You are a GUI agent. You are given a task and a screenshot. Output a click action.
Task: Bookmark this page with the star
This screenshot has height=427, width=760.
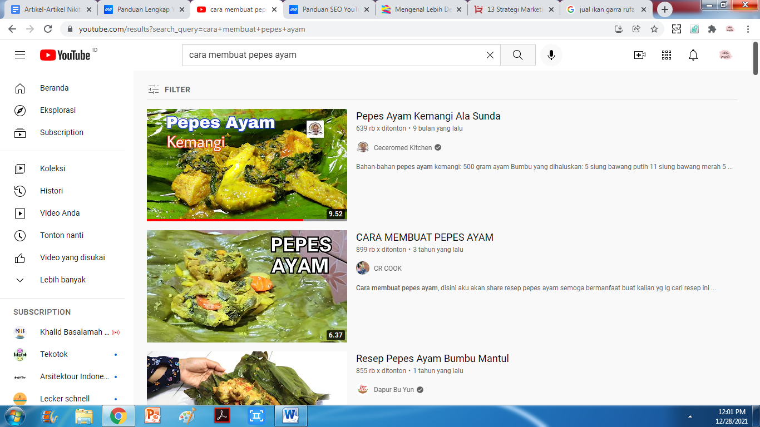coord(654,29)
